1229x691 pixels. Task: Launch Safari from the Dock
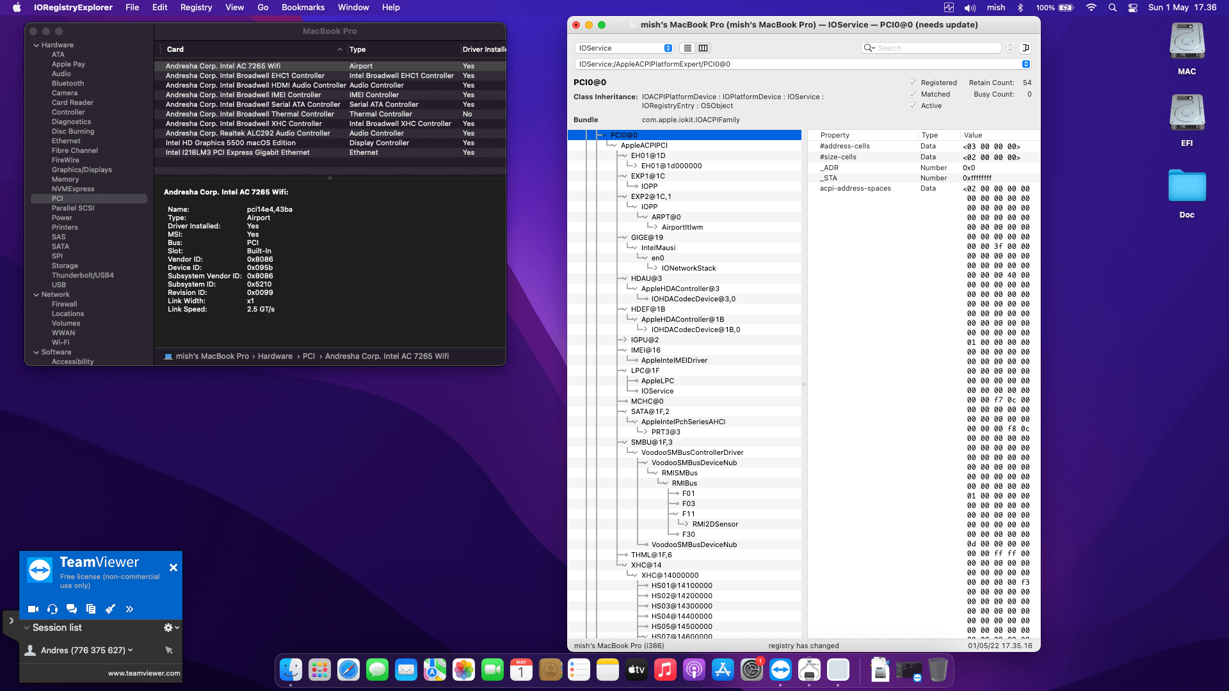348,670
